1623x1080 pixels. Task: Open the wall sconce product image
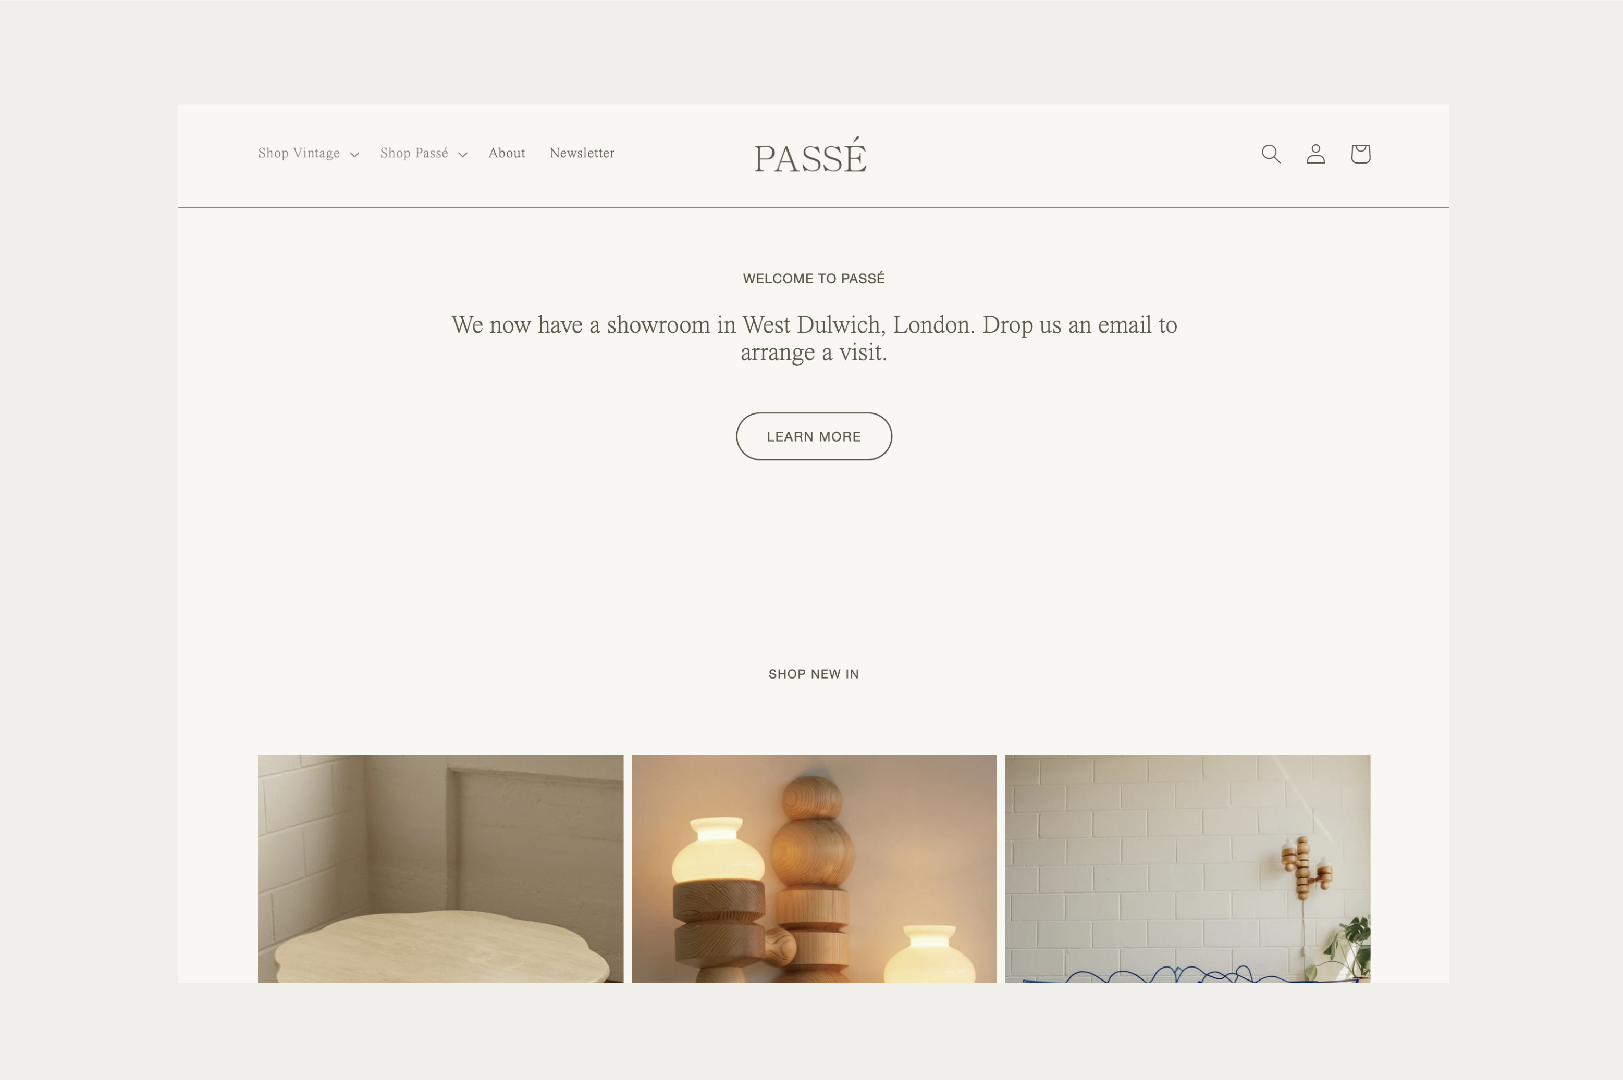coord(1187,869)
